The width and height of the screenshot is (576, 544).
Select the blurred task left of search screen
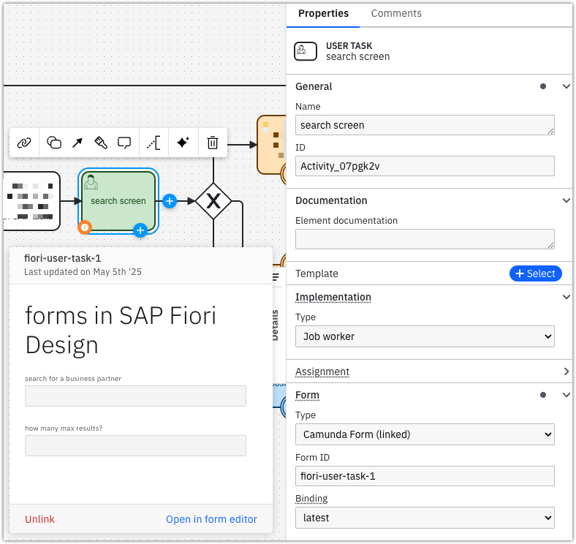pos(31,201)
